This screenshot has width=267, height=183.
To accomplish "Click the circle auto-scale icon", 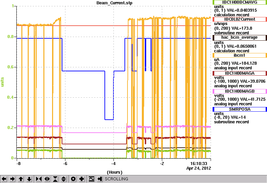I will point(73,179).
